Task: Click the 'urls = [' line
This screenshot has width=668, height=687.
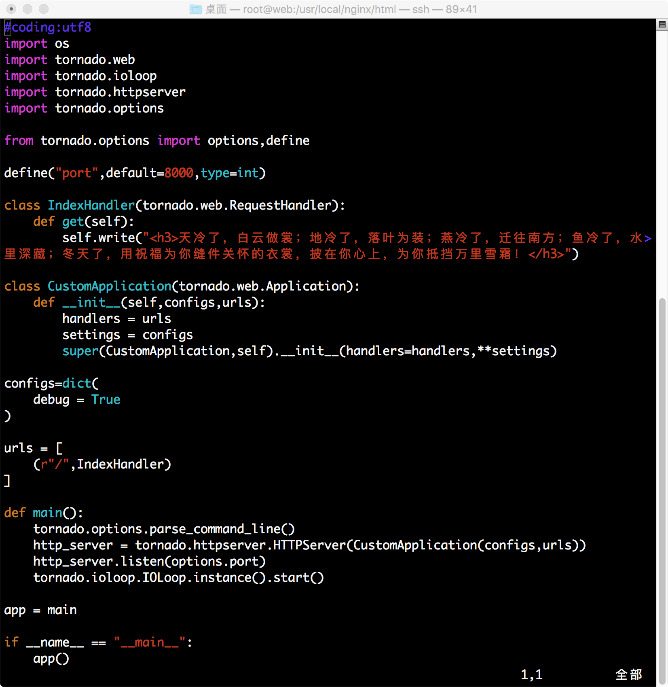Action: 33,448
